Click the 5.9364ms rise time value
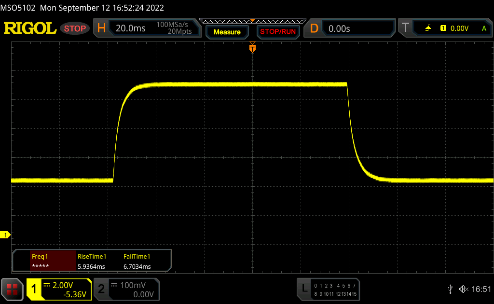Viewport: 494px width, 304px height. (91, 266)
